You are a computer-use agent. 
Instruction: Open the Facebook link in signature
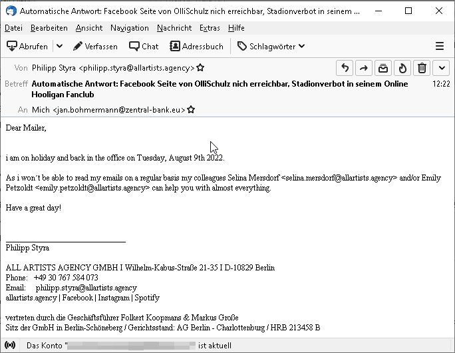tap(77, 298)
